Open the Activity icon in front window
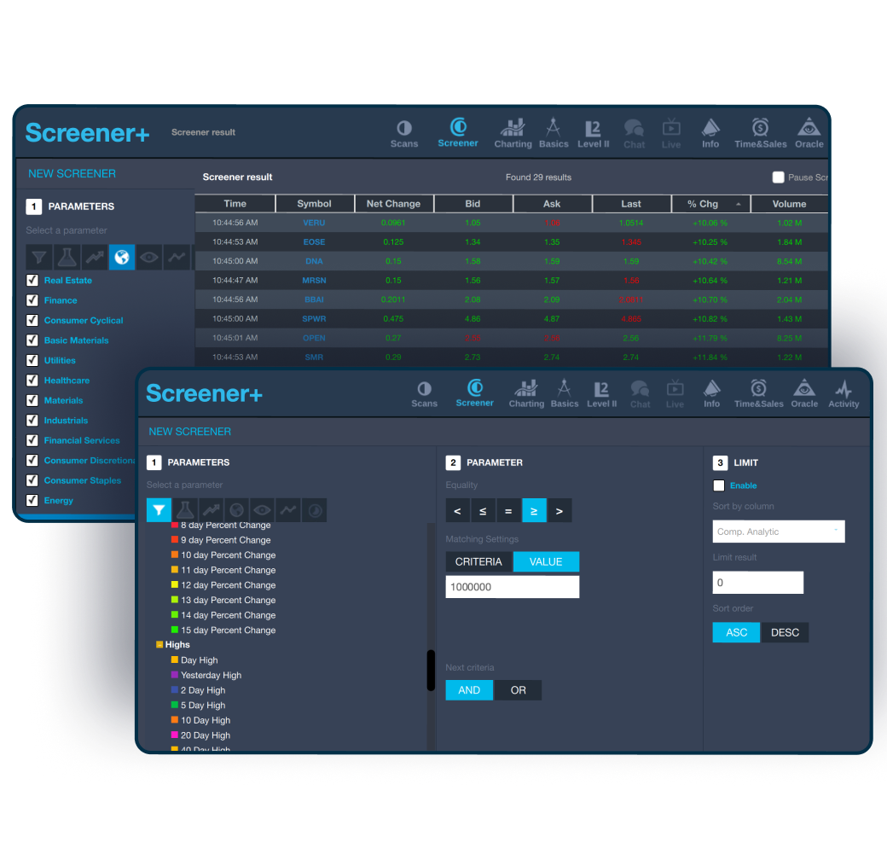The width and height of the screenshot is (887, 860). 844,392
